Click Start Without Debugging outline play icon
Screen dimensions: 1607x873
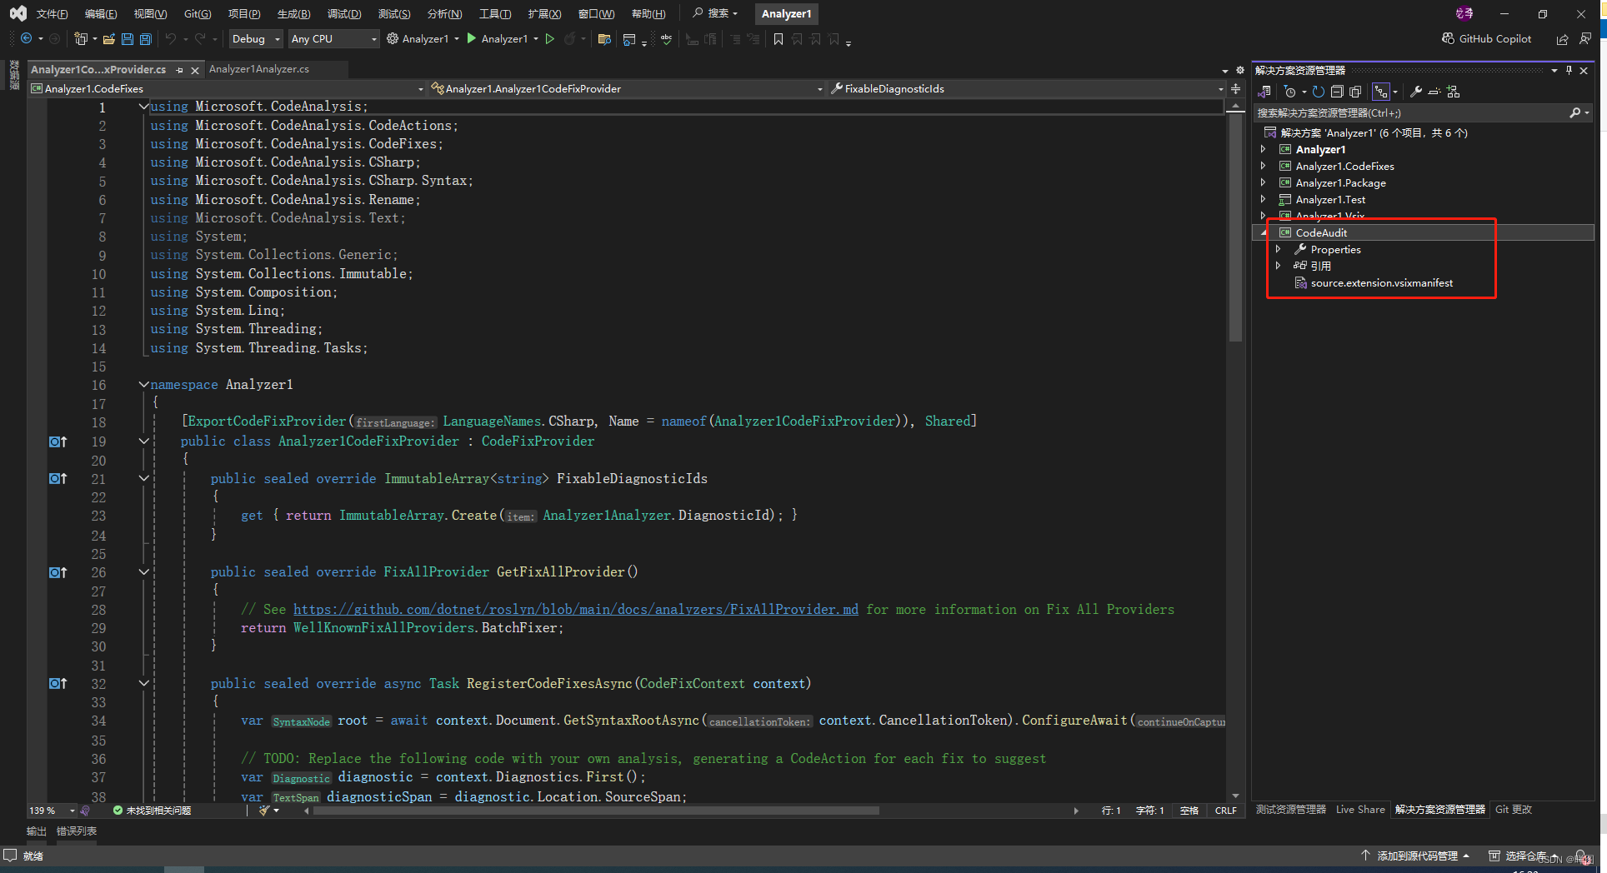pyautogui.click(x=549, y=38)
